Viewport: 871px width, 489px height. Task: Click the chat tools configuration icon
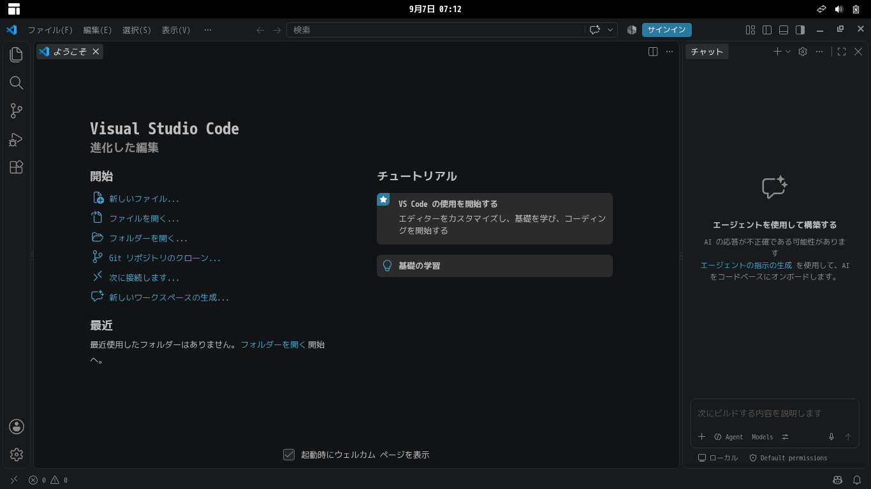click(x=786, y=437)
